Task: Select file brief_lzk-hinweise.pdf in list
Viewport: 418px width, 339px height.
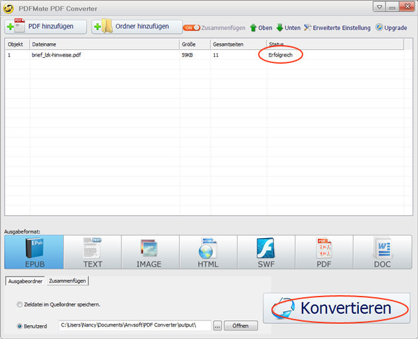Action: click(x=56, y=55)
